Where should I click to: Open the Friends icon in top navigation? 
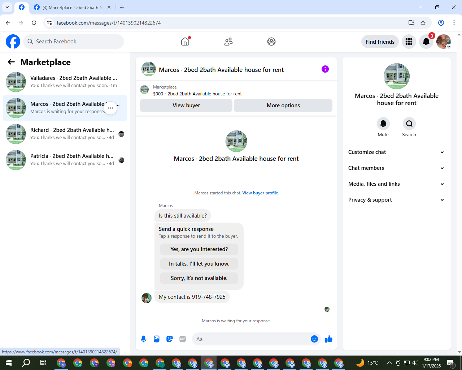(228, 42)
